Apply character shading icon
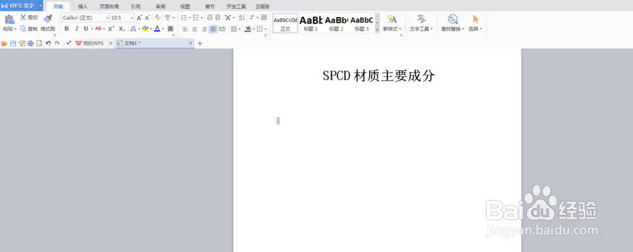 (x=170, y=28)
